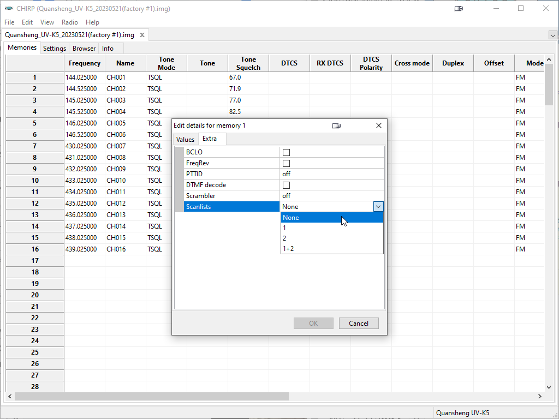Click the vertical scrollbar thumb of memory table

[549, 85]
